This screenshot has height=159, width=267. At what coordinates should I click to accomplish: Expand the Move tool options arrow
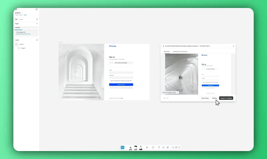(x=125, y=148)
